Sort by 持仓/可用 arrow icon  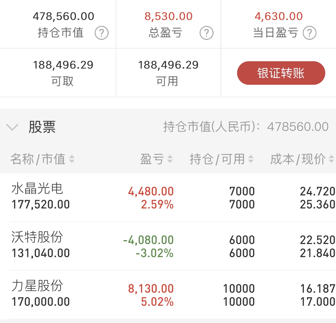(251, 159)
